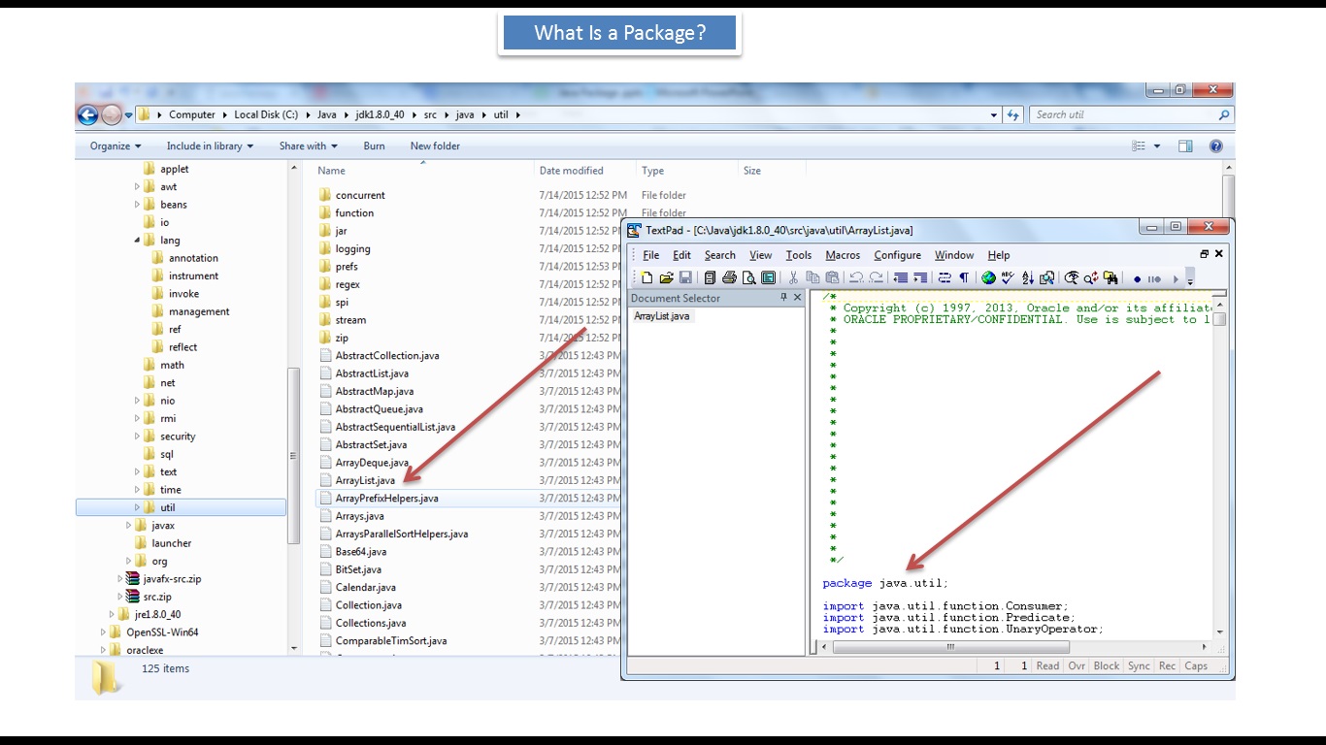Create a new document in TextPad toolbar
Image resolution: width=1326 pixels, height=745 pixels.
click(x=647, y=278)
